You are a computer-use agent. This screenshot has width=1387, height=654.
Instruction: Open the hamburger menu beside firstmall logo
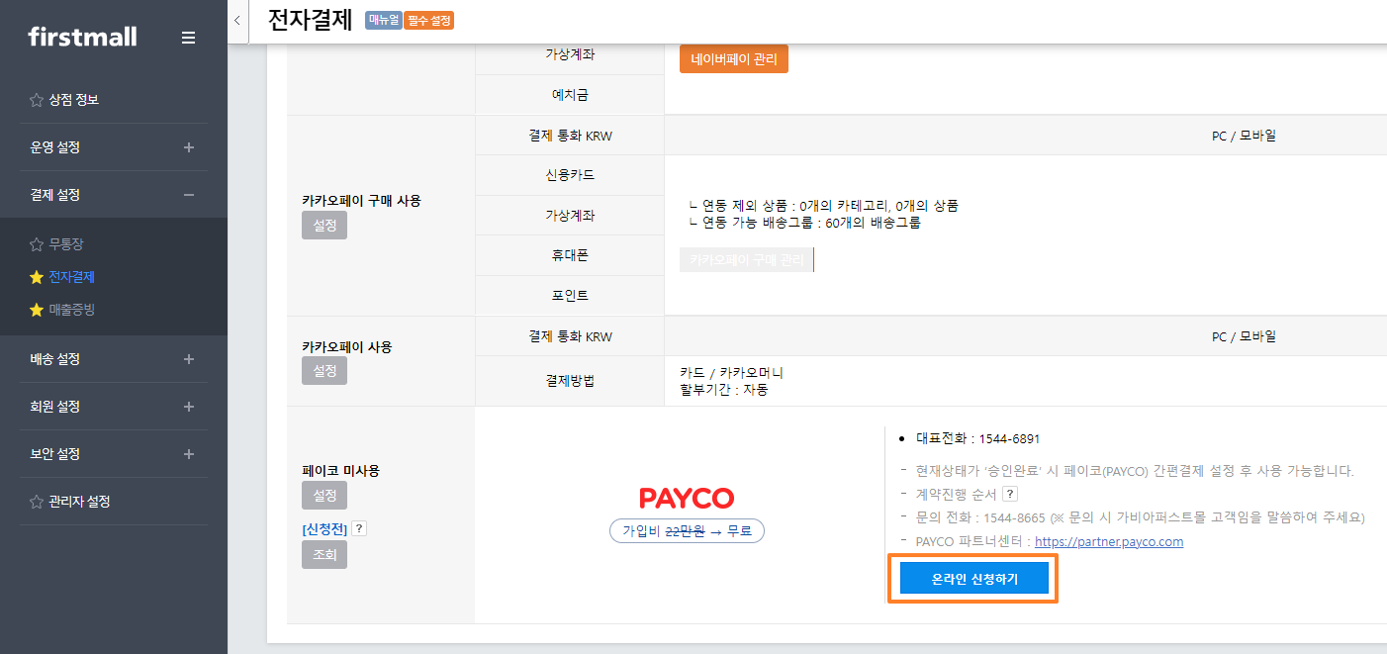(188, 38)
